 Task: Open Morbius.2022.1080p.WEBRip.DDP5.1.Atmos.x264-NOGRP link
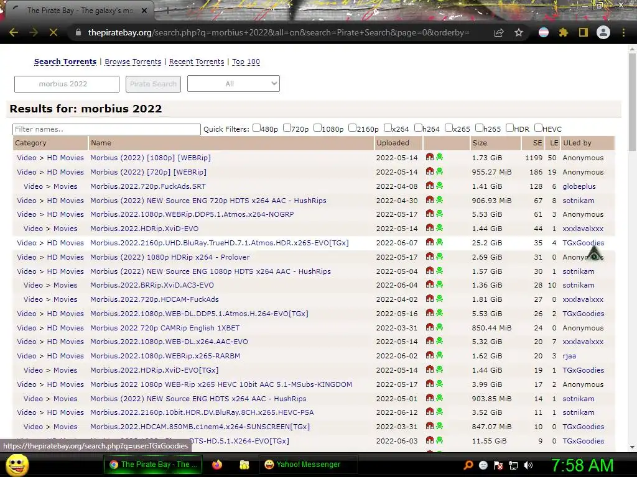click(192, 214)
